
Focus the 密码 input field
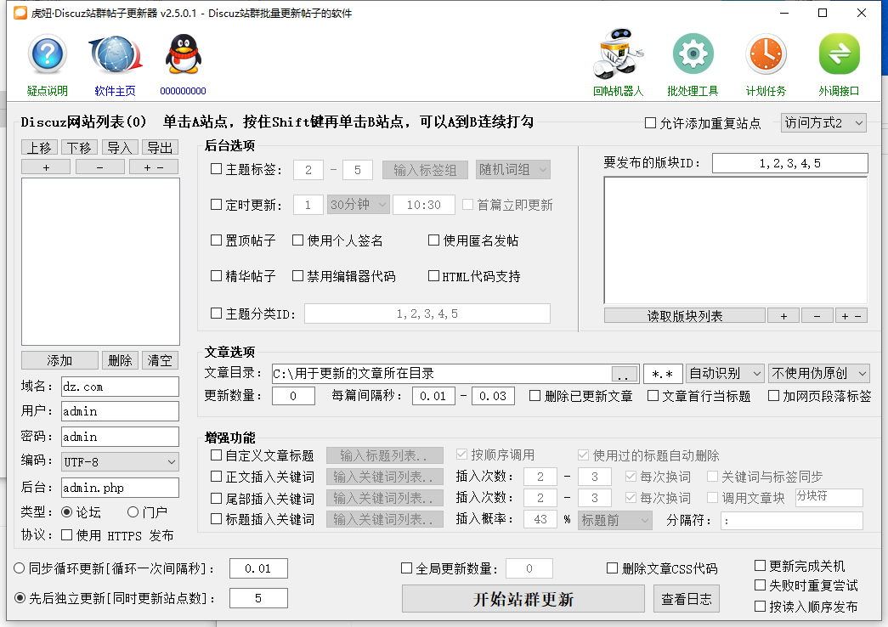[120, 437]
